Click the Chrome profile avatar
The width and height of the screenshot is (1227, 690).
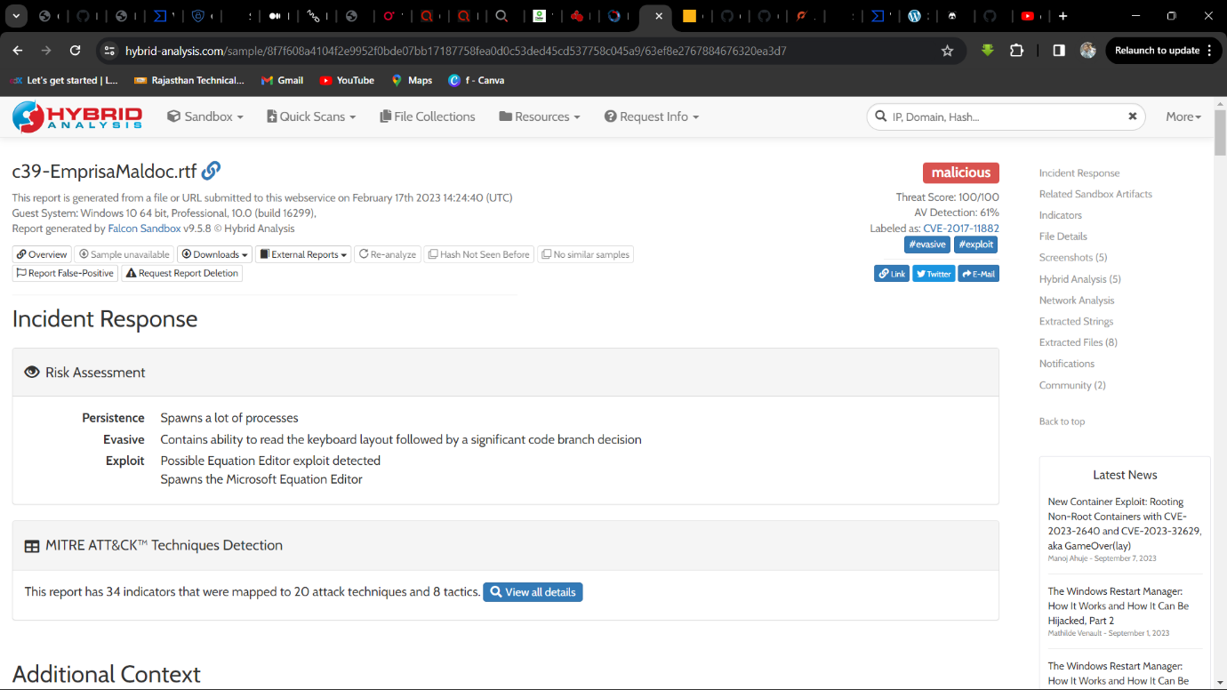coord(1087,51)
